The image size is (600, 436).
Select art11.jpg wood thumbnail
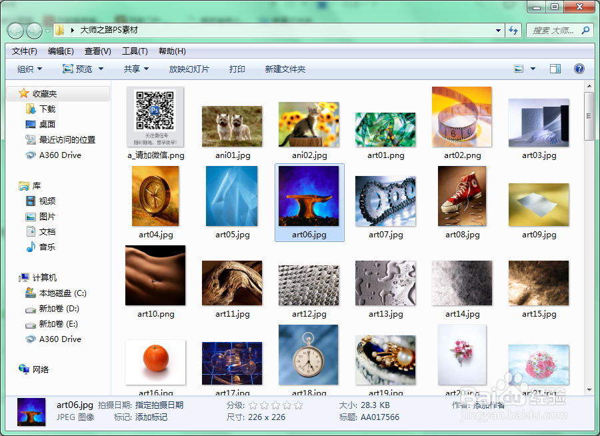232,283
